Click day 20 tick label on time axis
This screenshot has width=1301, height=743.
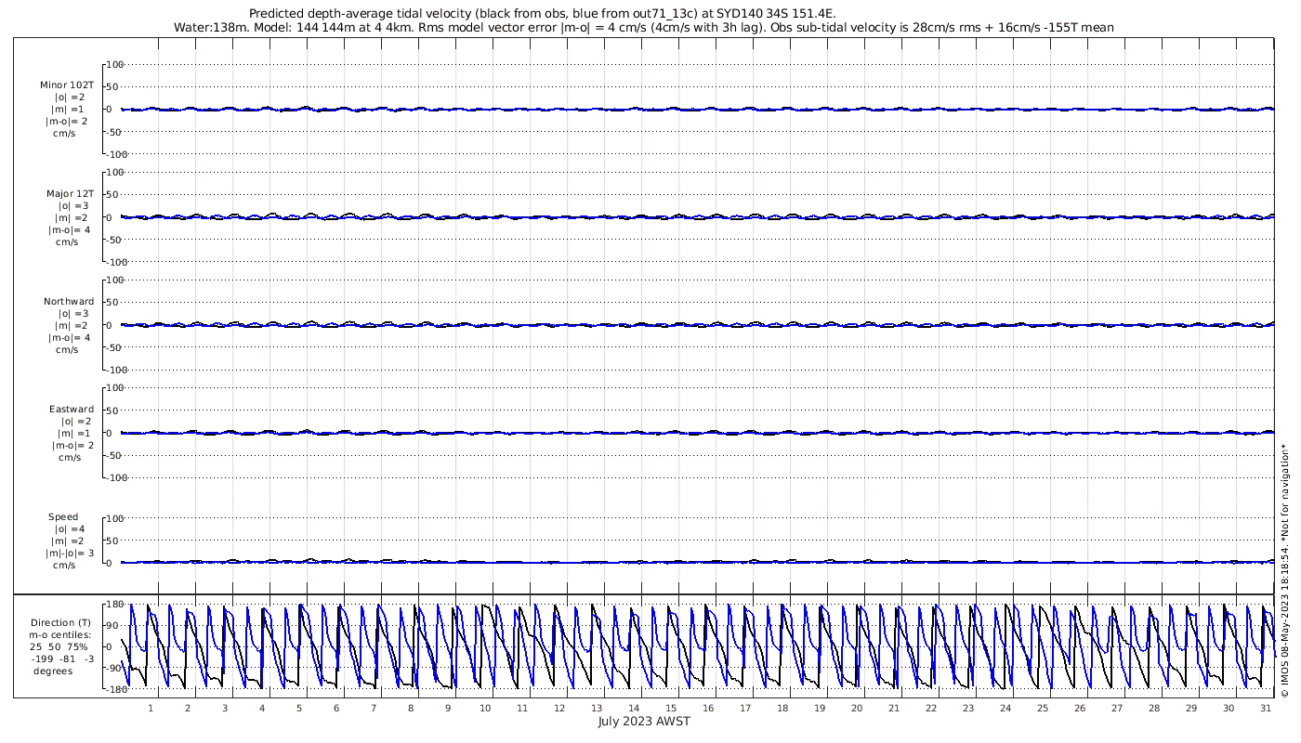(857, 708)
